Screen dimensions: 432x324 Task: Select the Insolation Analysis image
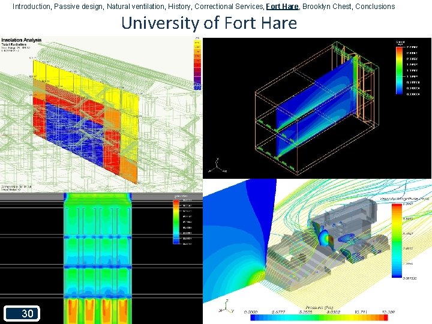(x=101, y=114)
